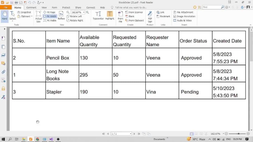The width and height of the screenshot is (253, 142).
Task: Activate the Select text tool
Action: tap(12, 16)
